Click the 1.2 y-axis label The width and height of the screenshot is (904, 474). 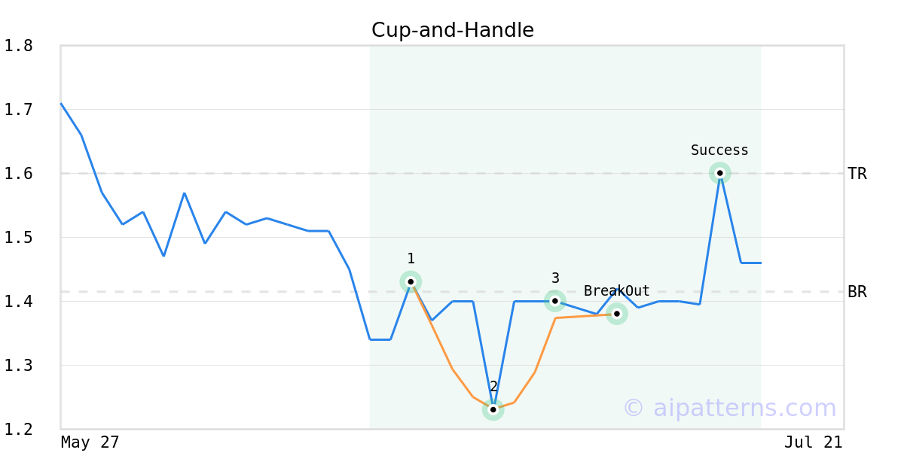coord(19,430)
